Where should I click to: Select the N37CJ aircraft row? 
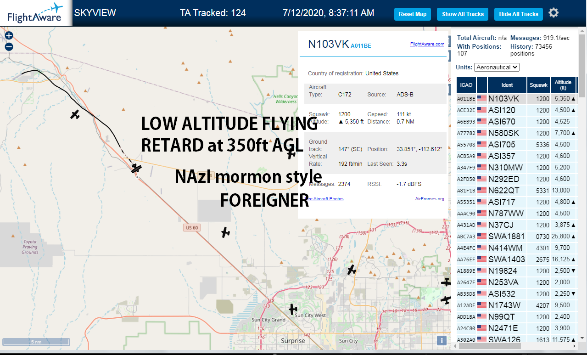(x=516, y=225)
